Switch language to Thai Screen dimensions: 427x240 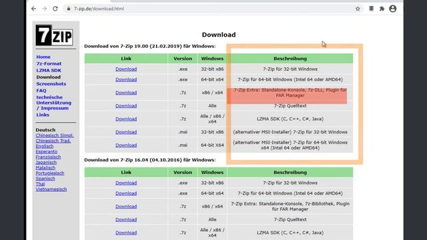click(x=40, y=184)
